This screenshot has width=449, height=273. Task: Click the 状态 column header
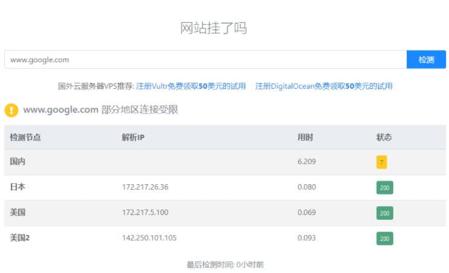(x=384, y=137)
